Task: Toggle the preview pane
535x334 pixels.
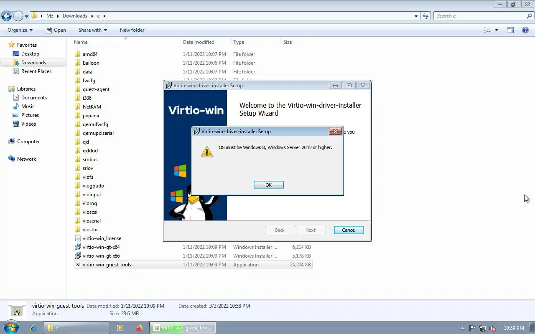Action: (x=510, y=30)
